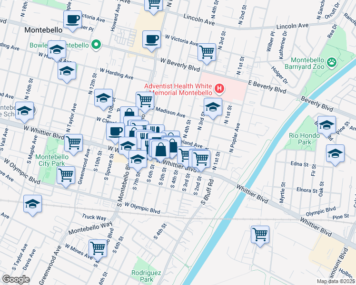Click the Truck Way street label
Viewport: 356px width, 285px height.
94,217
